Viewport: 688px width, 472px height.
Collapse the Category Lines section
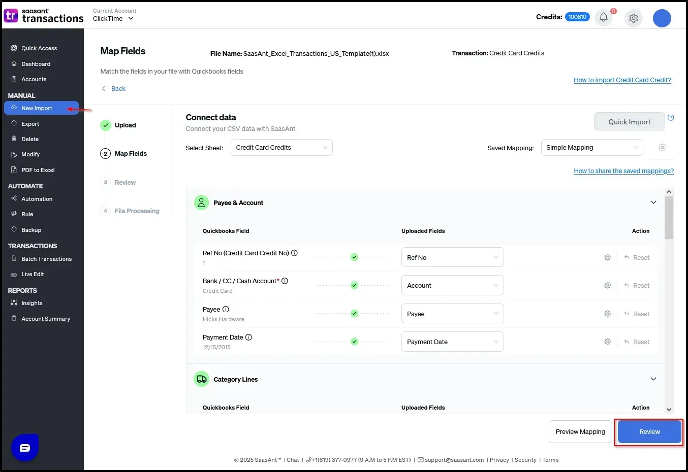tap(653, 379)
